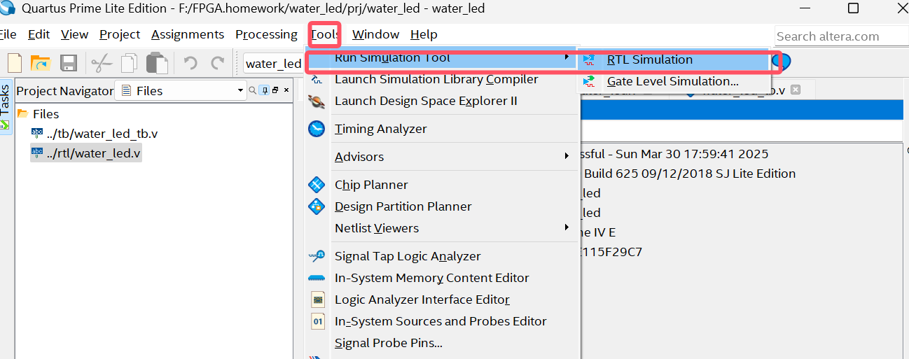
Task: Expand the Netlist Viewers submenu
Action: (441, 228)
